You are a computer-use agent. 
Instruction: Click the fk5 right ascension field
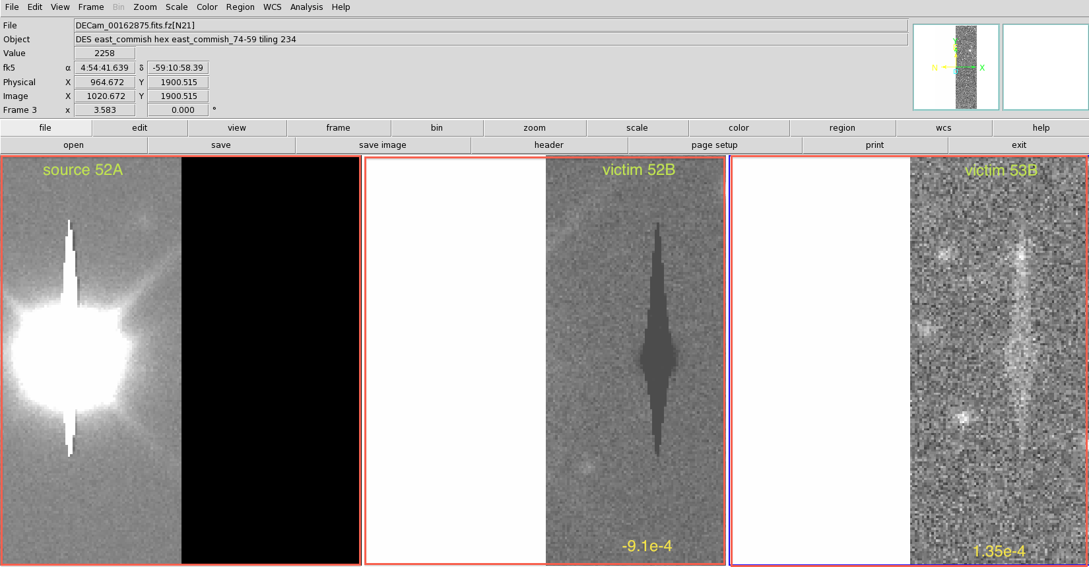pos(104,68)
